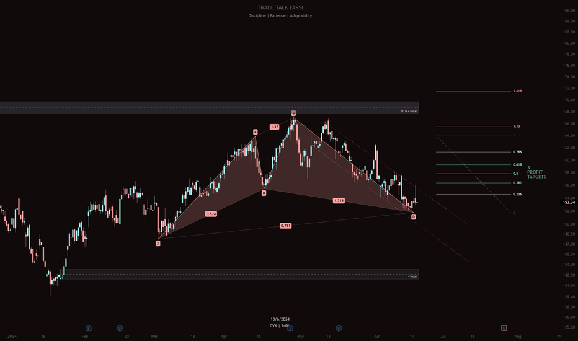Click the current price label 153.34
578x341 pixels.
point(569,202)
